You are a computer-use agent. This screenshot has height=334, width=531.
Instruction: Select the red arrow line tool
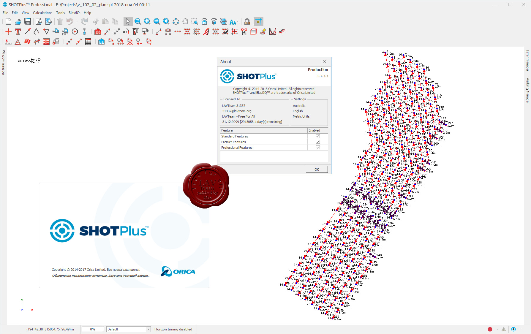point(27,31)
